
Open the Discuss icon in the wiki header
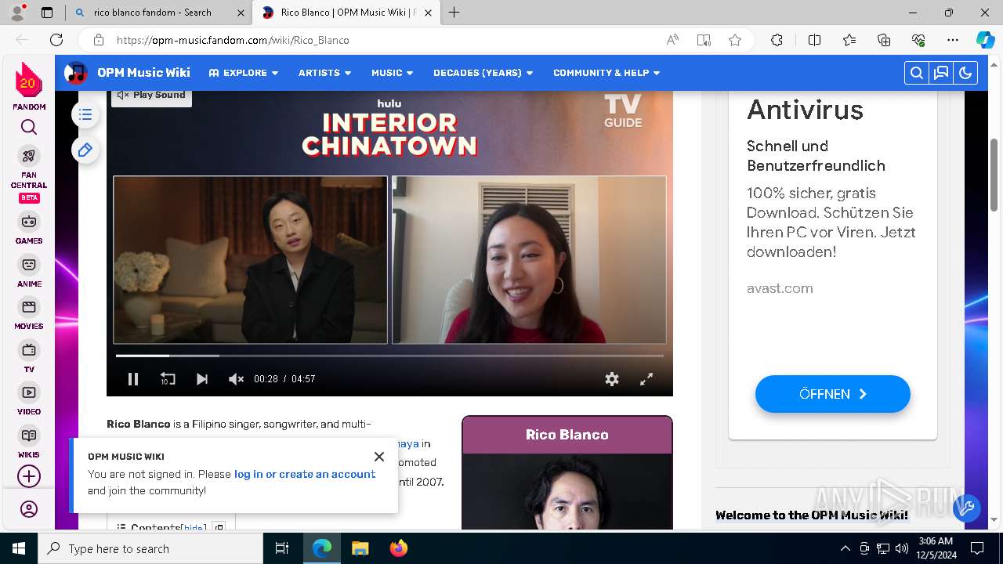tap(941, 73)
